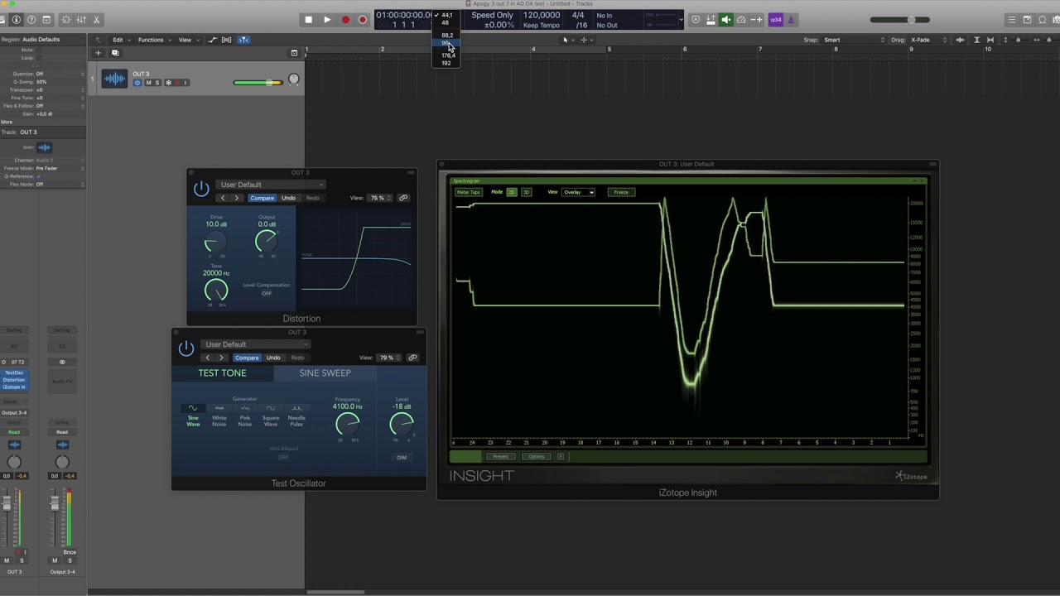Click the Freeze button in Insight
This screenshot has width=1060, height=596.
pos(621,192)
